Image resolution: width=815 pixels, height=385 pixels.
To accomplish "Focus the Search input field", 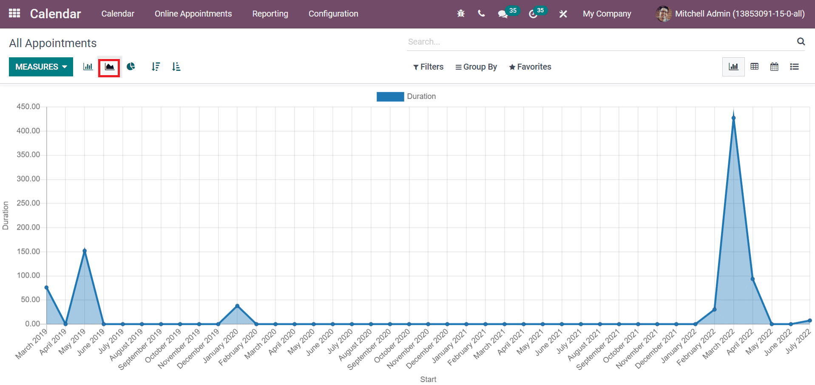I will point(599,42).
